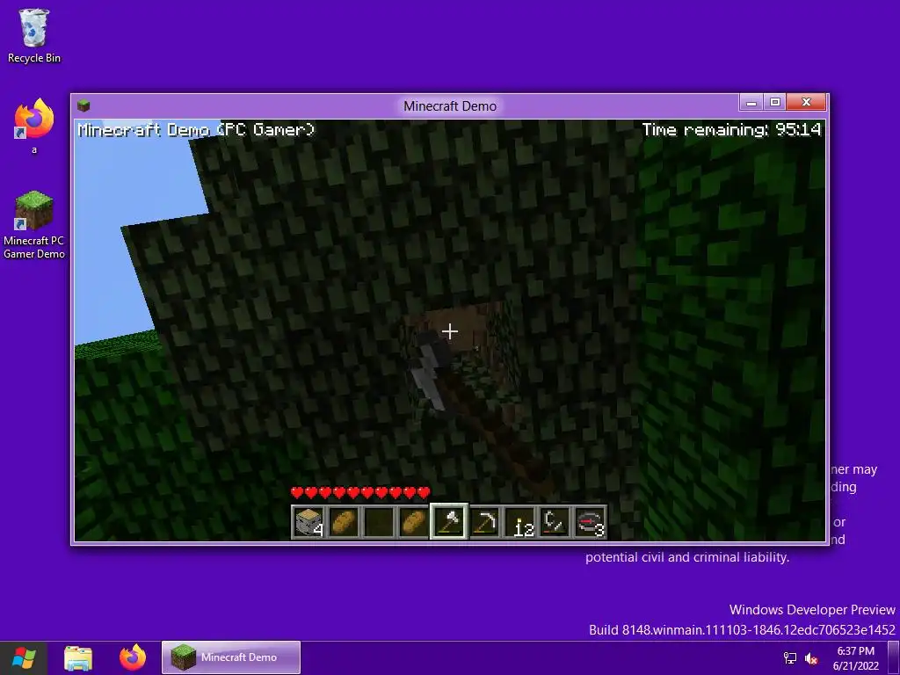Click the Minecraft Demo title bar text
900x675 pixels.
click(450, 106)
